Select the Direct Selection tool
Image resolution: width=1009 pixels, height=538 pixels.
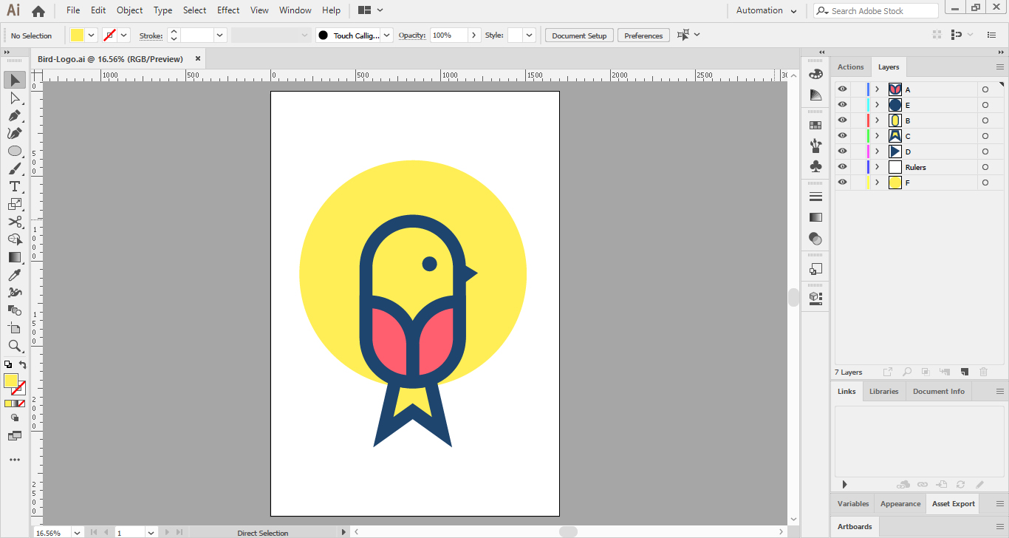15,98
